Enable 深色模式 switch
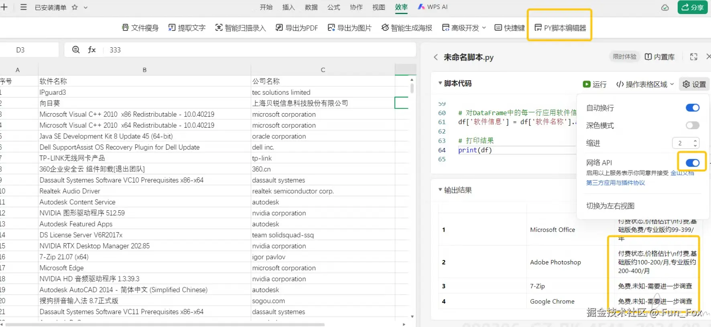 pyautogui.click(x=693, y=125)
